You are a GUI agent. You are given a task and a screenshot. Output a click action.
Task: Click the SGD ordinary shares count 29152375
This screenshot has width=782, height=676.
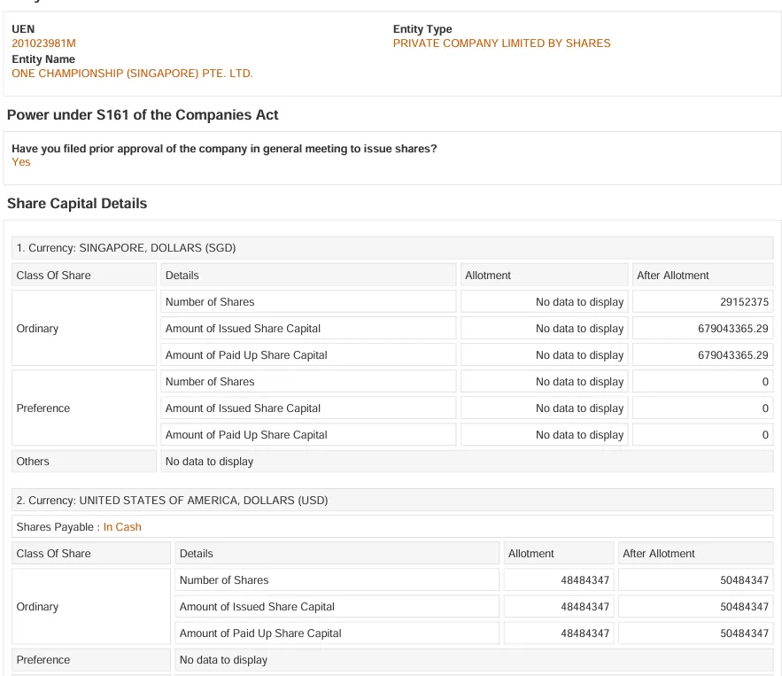(x=744, y=302)
